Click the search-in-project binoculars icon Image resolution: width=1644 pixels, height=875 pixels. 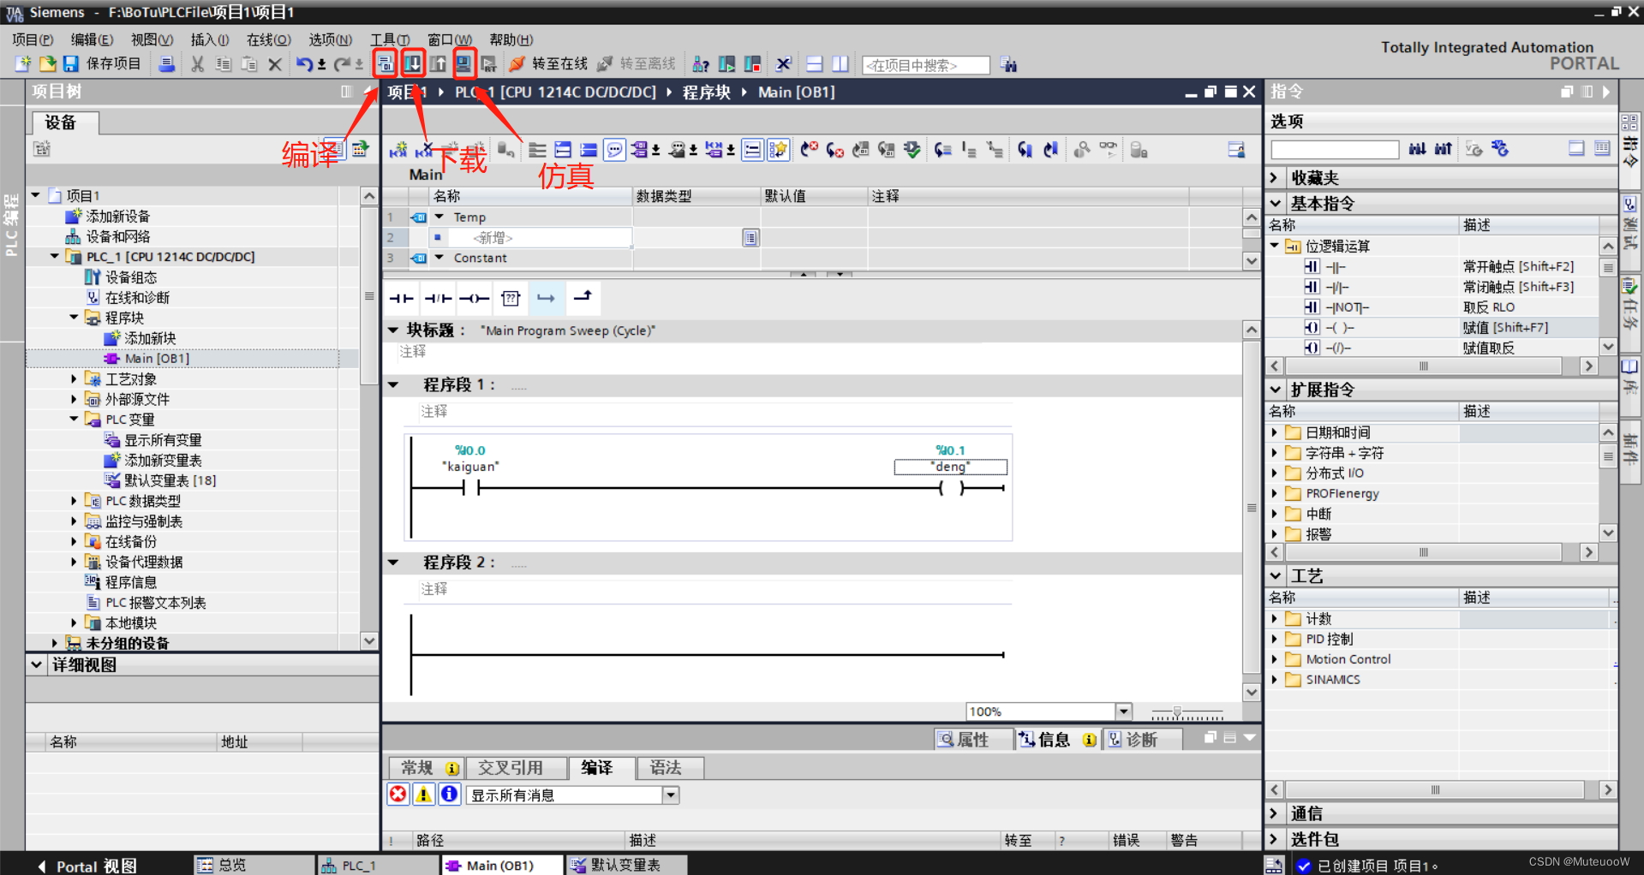point(1009,65)
